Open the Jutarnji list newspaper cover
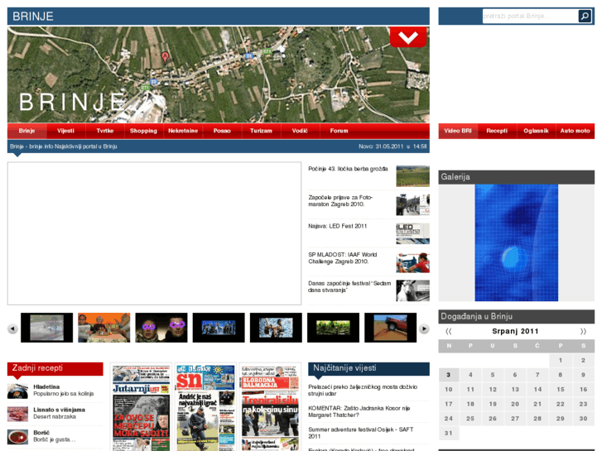Screen dimensions: 602x451 pos(142,408)
